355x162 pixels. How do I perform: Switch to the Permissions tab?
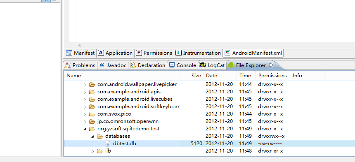point(154,53)
